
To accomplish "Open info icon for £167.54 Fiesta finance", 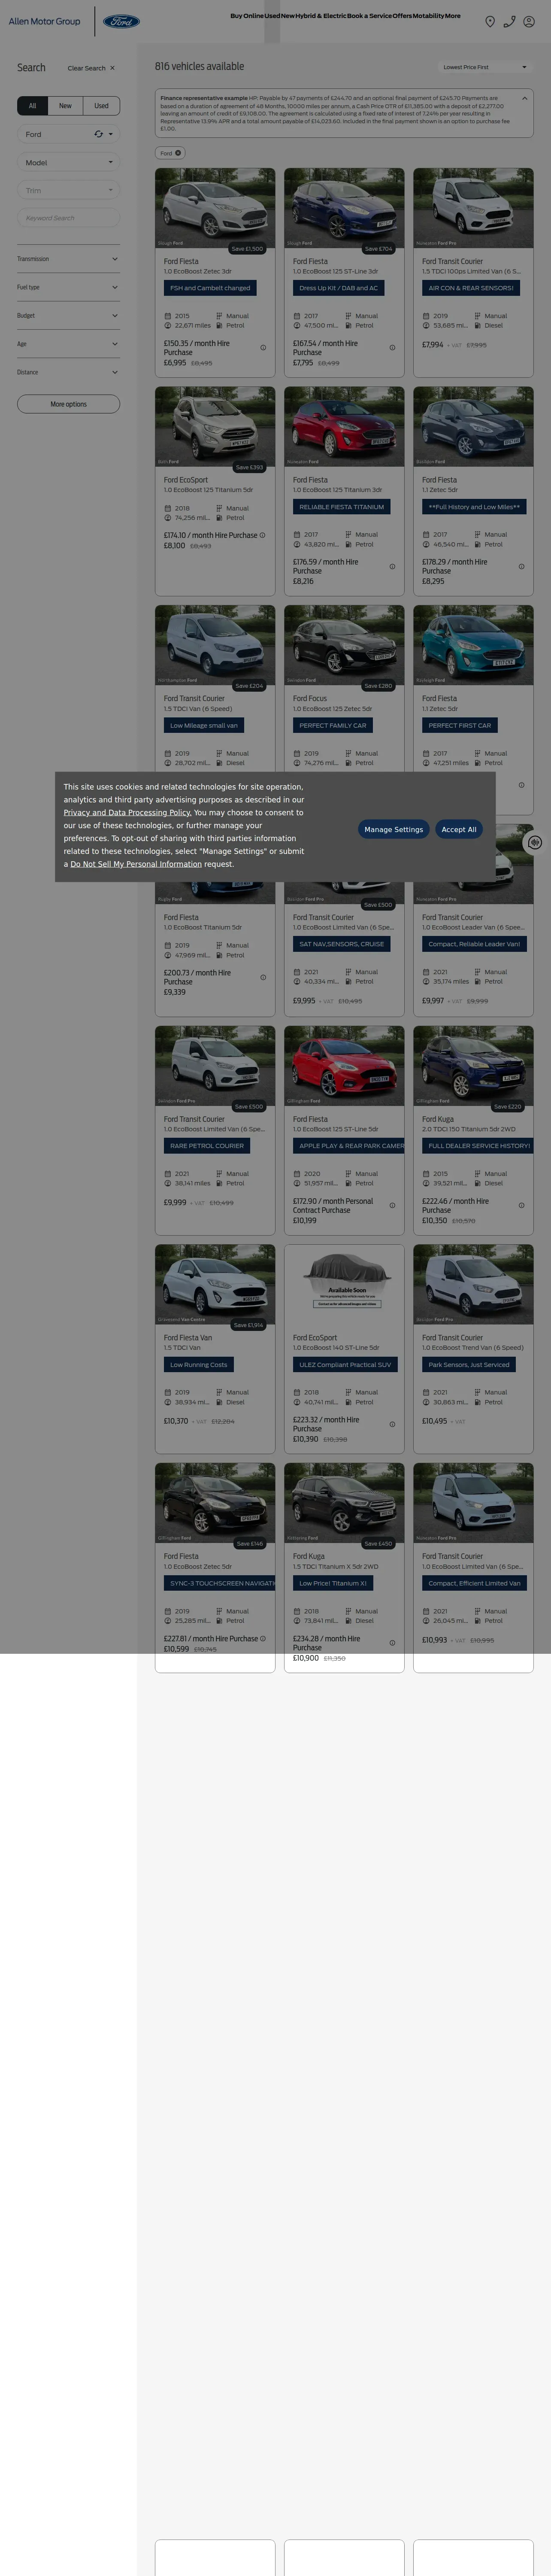I will 392,348.
